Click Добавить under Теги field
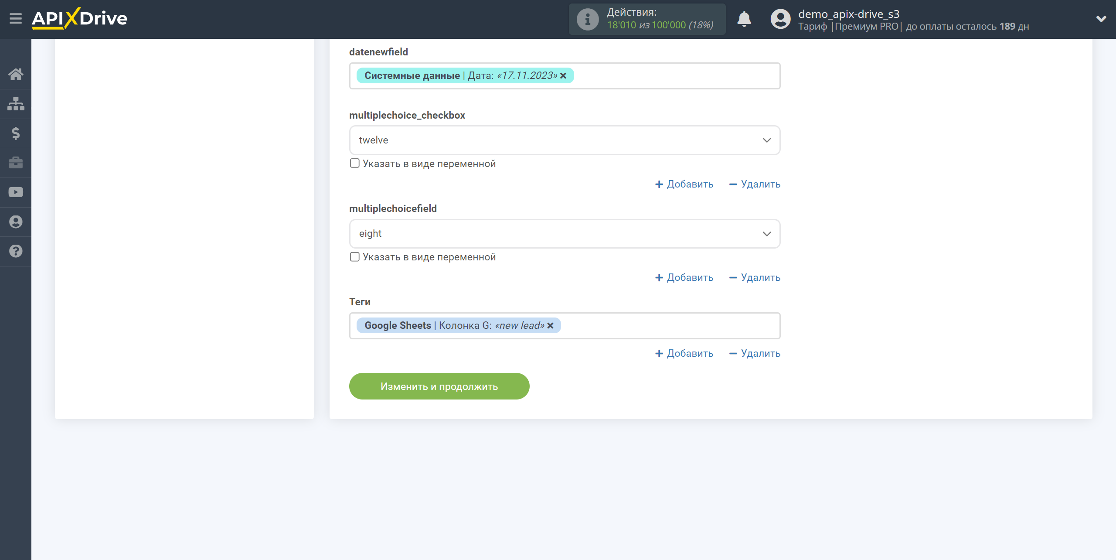Viewport: 1116px width, 560px height. (684, 353)
